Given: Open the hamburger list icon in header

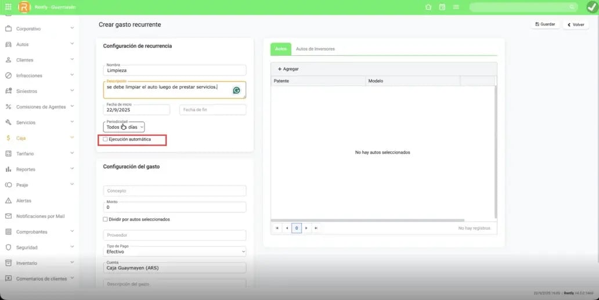Looking at the screenshot, I should click(456, 7).
